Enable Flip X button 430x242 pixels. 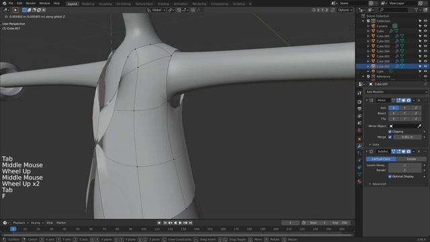394,119
